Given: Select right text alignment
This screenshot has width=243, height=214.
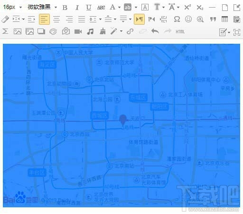Looking at the screenshot, I should click(x=69, y=19).
